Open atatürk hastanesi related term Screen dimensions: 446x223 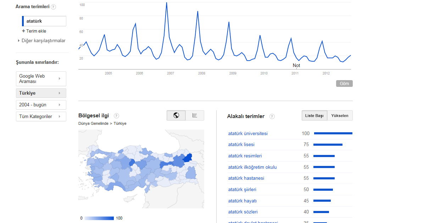246,178
